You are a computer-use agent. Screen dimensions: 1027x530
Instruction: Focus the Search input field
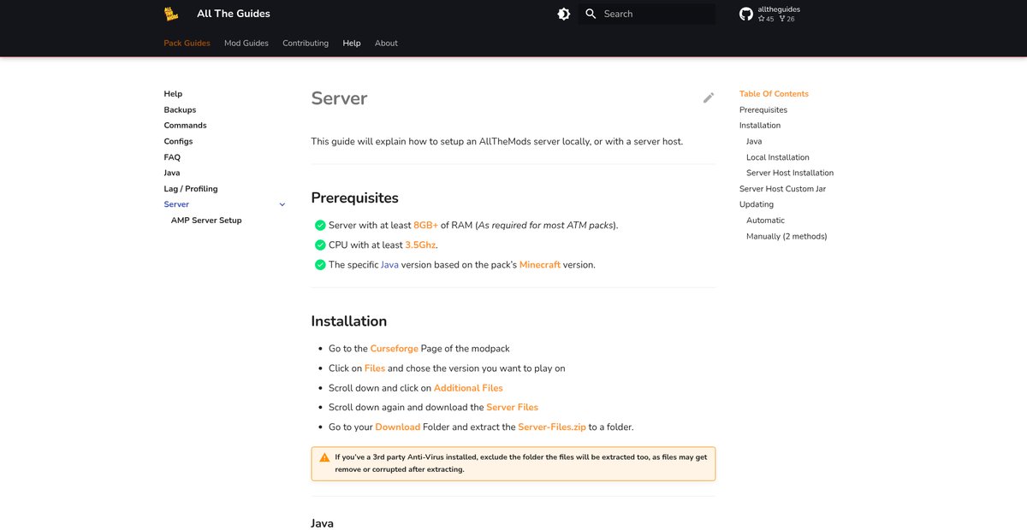coord(647,14)
